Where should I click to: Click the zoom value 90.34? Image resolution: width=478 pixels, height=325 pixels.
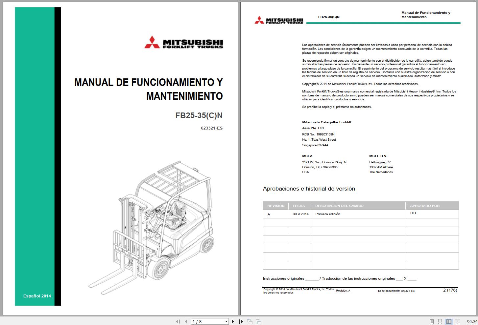[472, 322]
